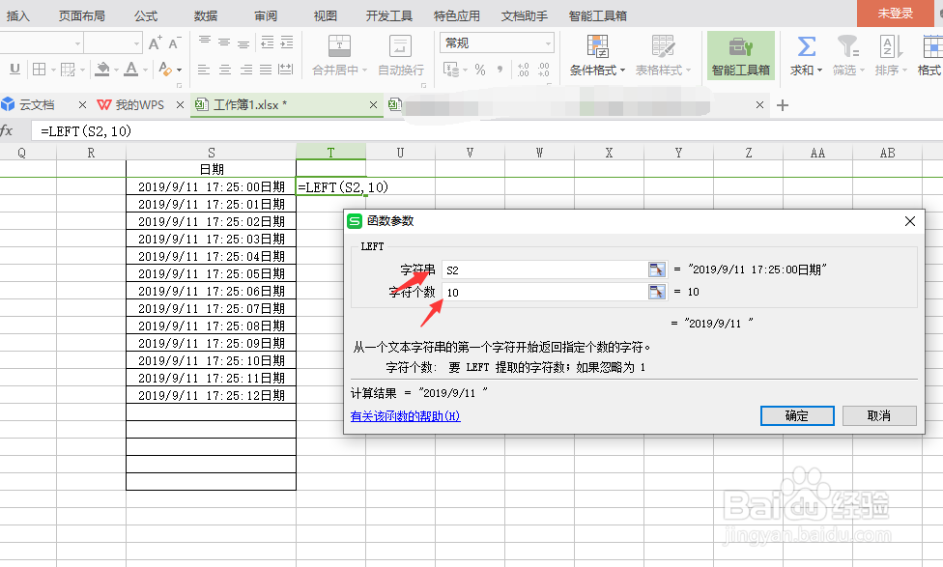
Task: Decrease decimal places
Action: point(543,70)
